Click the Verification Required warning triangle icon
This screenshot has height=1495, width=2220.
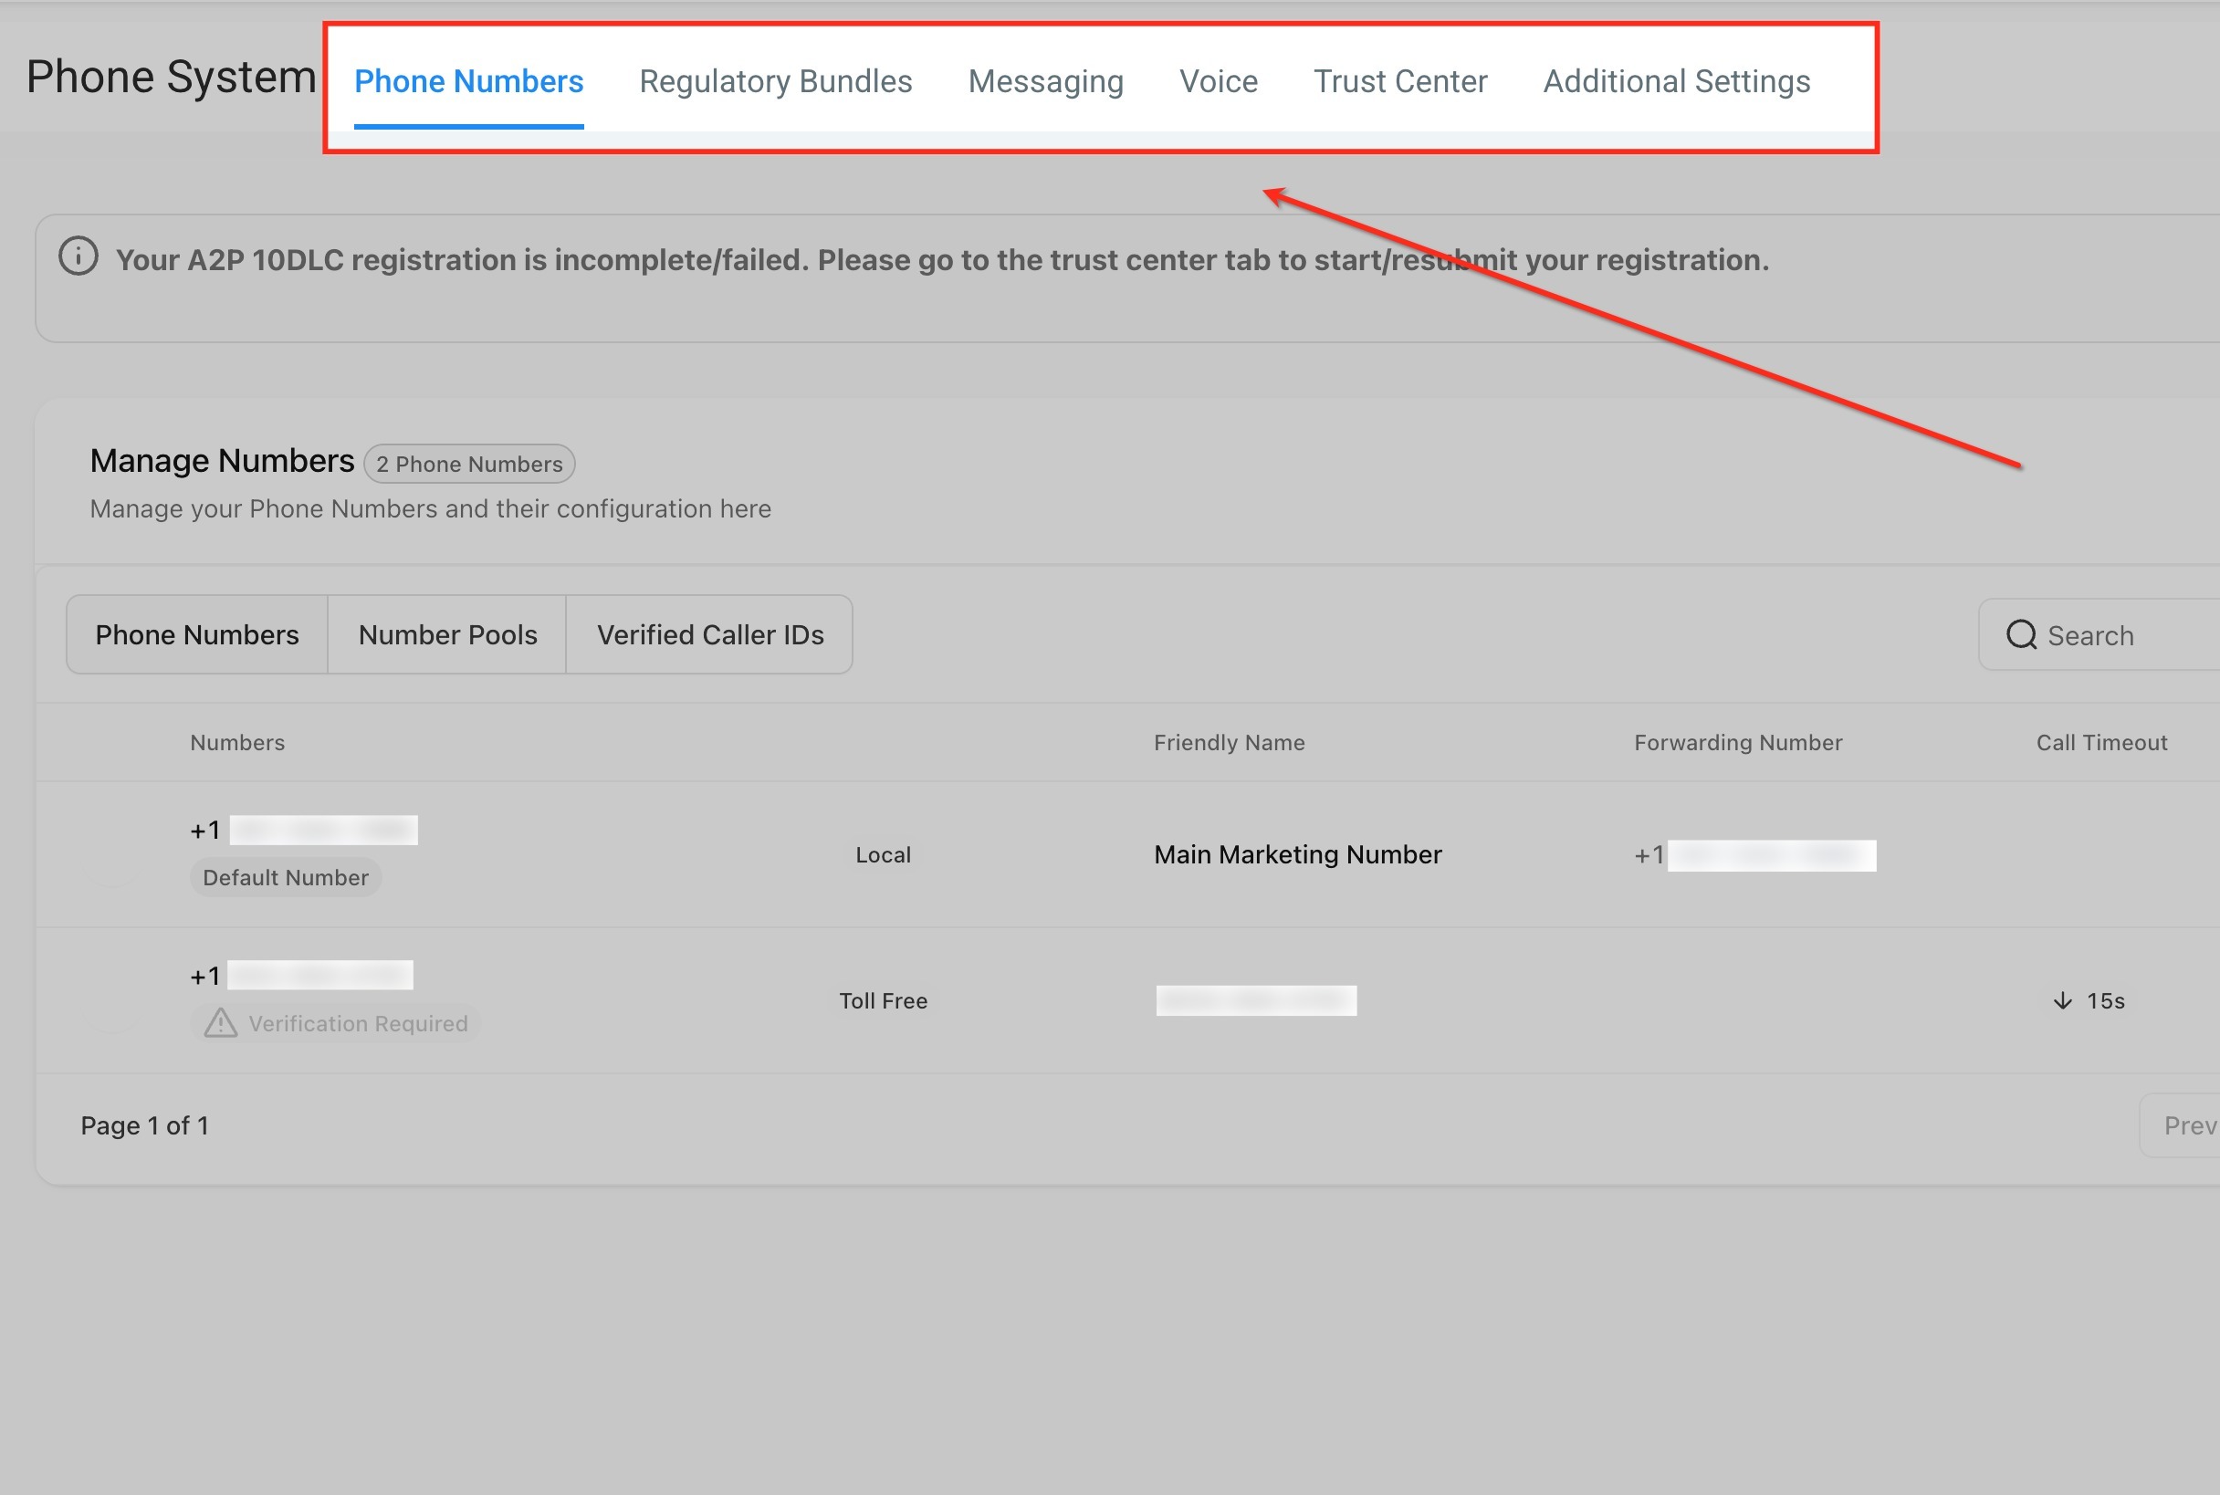tap(220, 1023)
